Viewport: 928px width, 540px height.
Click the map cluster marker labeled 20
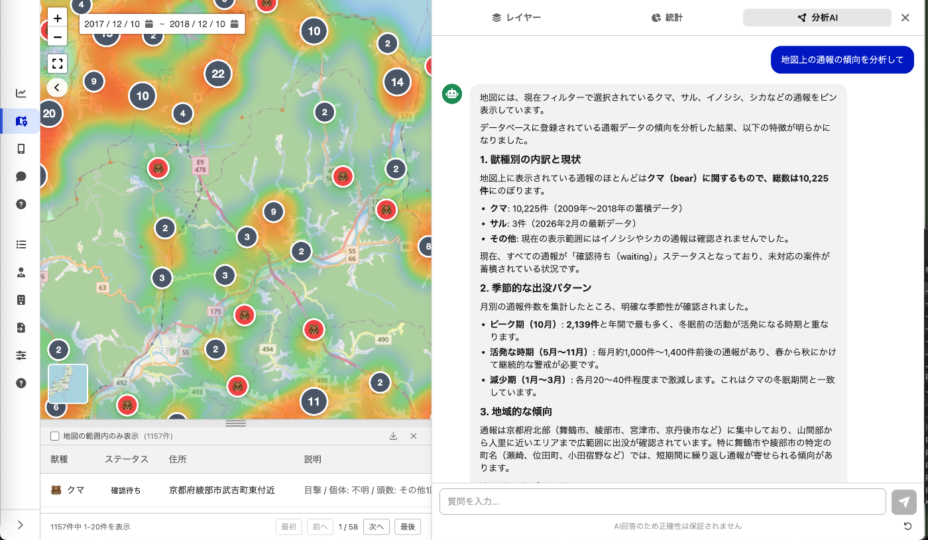click(50, 113)
